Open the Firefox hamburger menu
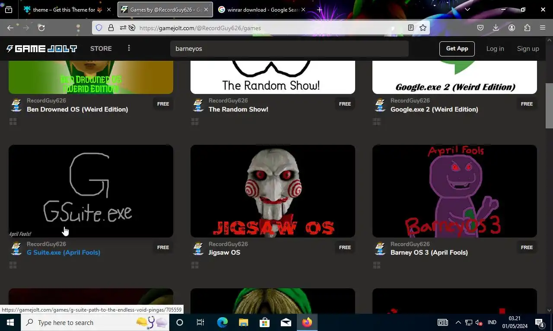This screenshot has height=331, width=553. pos(543,28)
